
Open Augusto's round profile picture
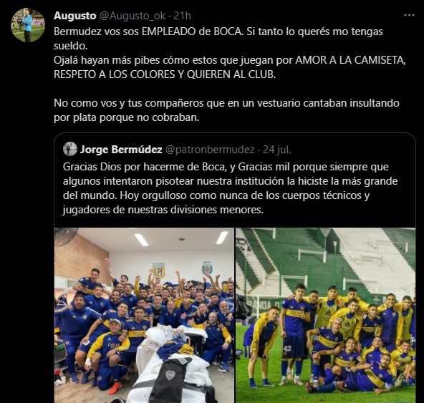pyautogui.click(x=28, y=25)
